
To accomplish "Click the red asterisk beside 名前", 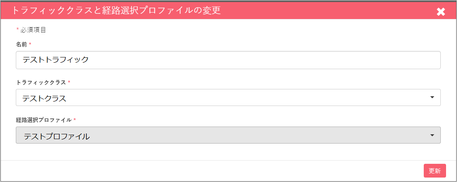I will (x=30, y=44).
